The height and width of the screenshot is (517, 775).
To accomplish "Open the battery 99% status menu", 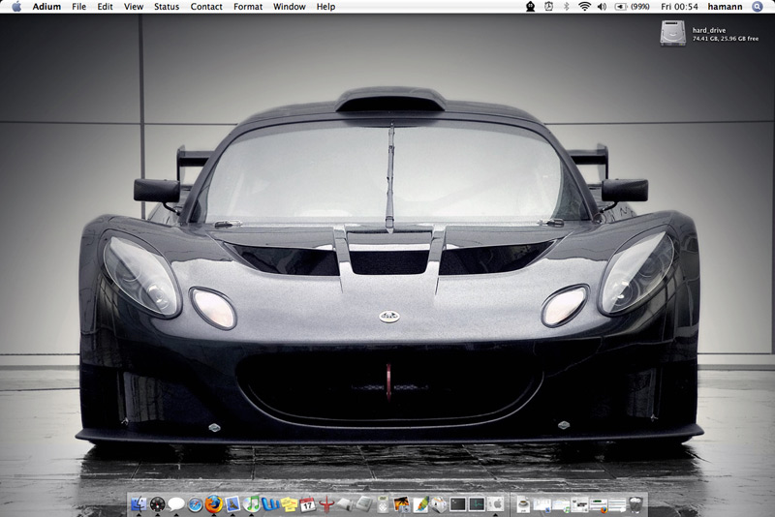I will pos(632,7).
